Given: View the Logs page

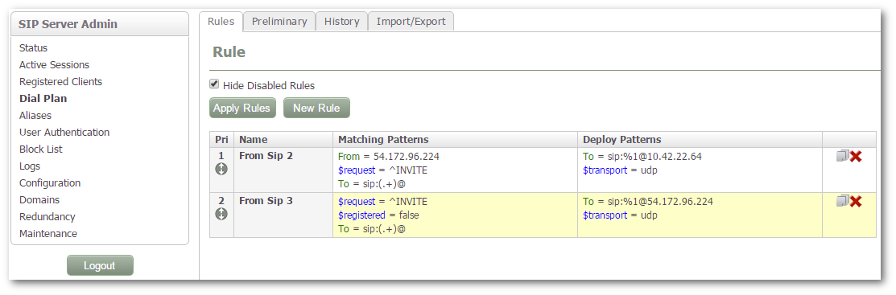Looking at the screenshot, I should point(30,166).
